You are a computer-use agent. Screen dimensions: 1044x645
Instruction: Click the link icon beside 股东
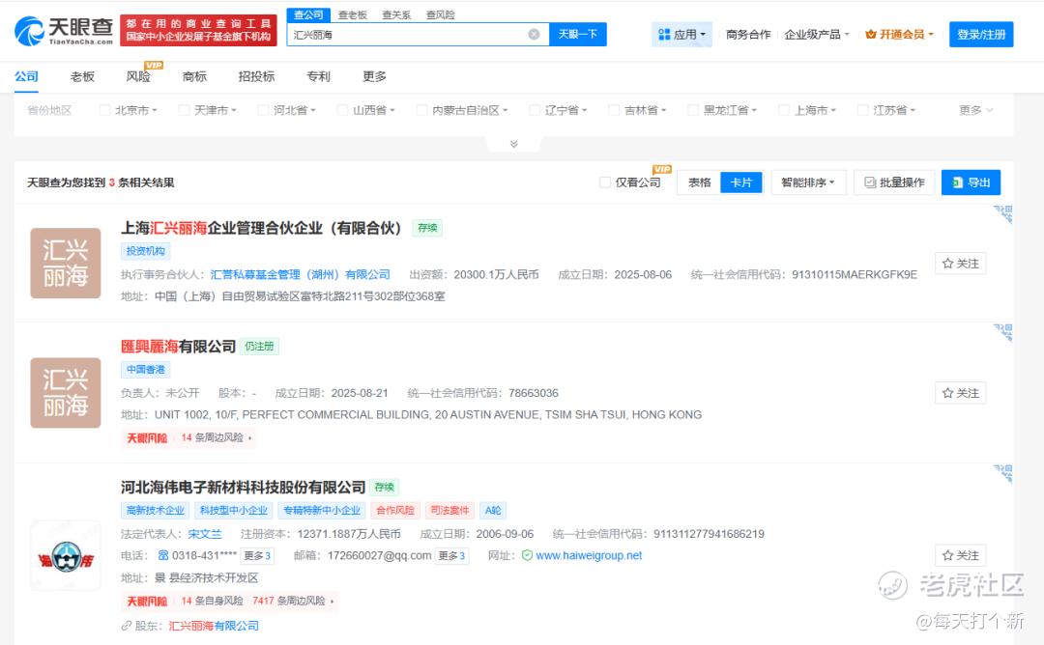126,626
